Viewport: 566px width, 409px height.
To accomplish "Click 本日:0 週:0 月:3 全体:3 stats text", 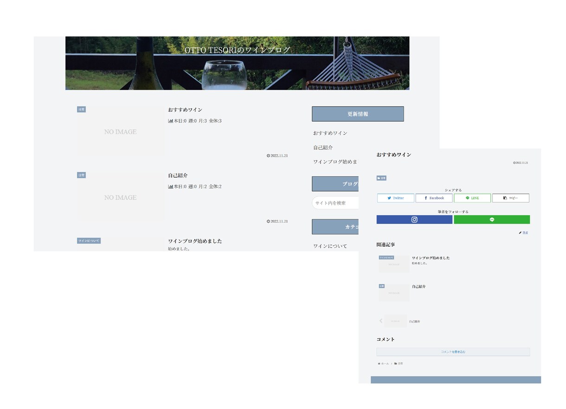I will click(198, 121).
